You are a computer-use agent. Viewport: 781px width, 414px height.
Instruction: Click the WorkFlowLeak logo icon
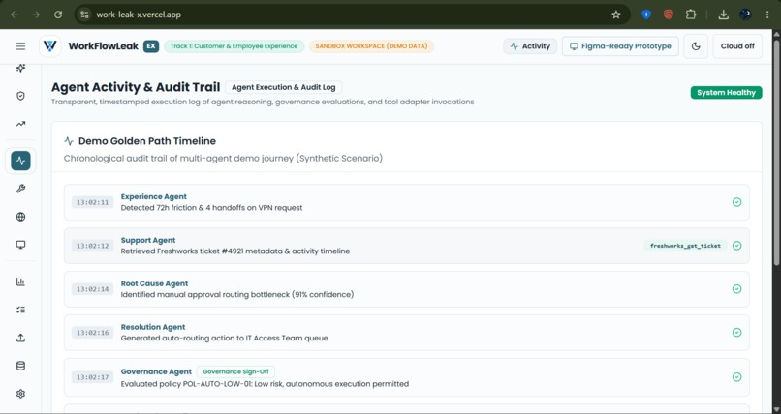49,46
